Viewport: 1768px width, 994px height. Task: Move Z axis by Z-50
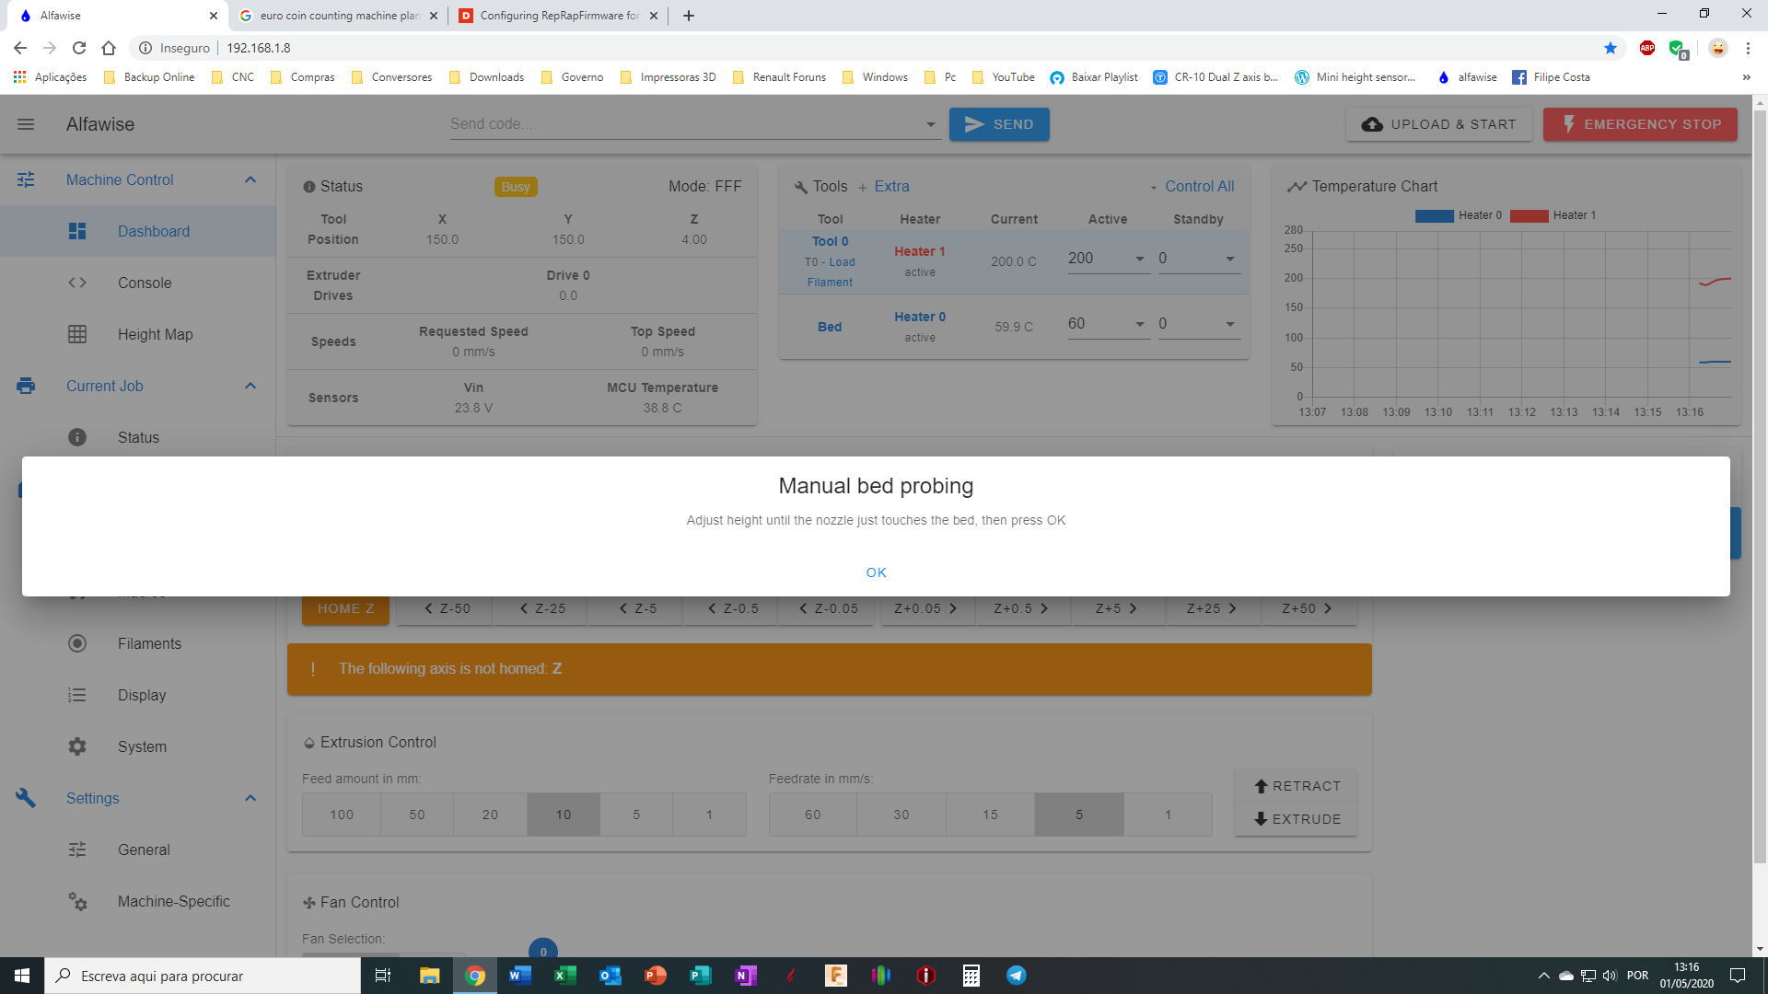pyautogui.click(x=447, y=609)
